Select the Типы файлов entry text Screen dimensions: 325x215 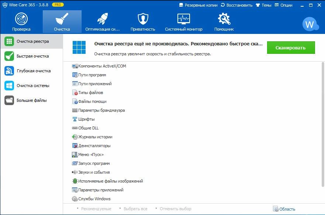click(91, 93)
